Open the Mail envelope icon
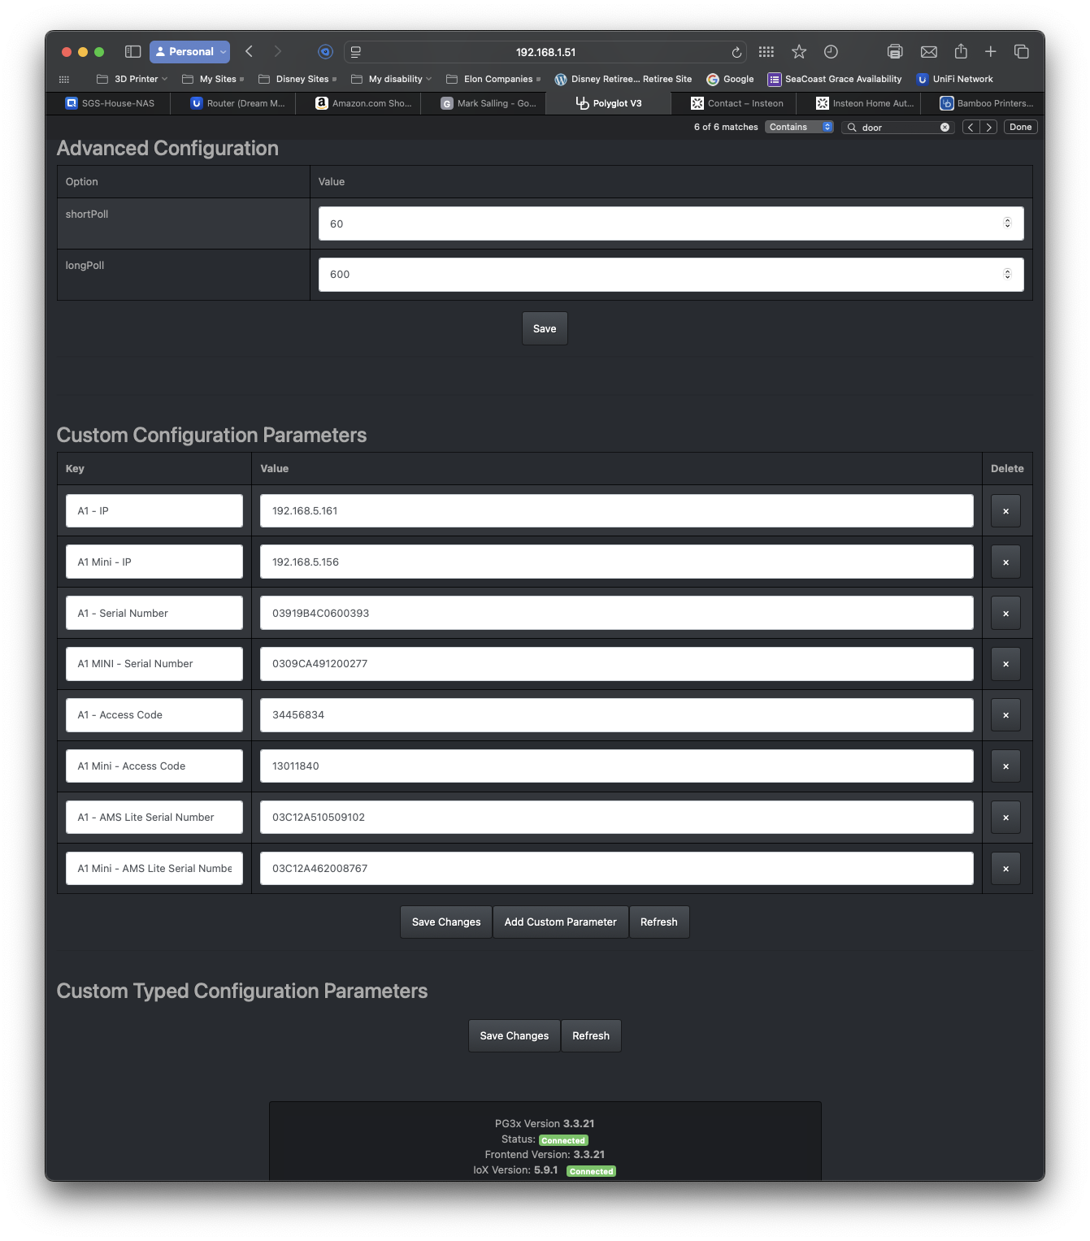This screenshot has height=1241, width=1090. point(928,51)
